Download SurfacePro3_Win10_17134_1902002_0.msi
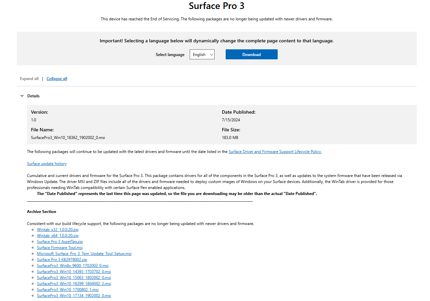The height and width of the screenshot is (301, 430). pos(74,296)
